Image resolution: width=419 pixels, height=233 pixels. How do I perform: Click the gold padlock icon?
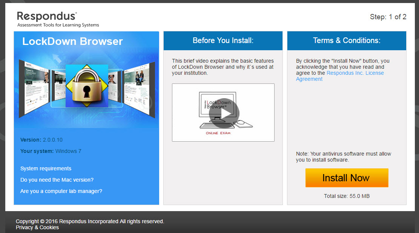87,86
